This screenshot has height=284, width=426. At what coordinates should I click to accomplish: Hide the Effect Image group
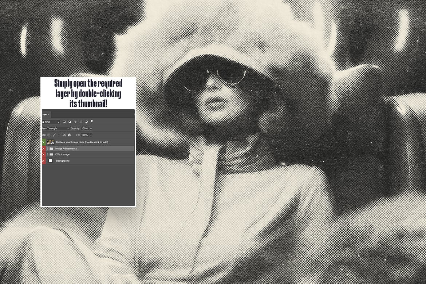(x=43, y=154)
